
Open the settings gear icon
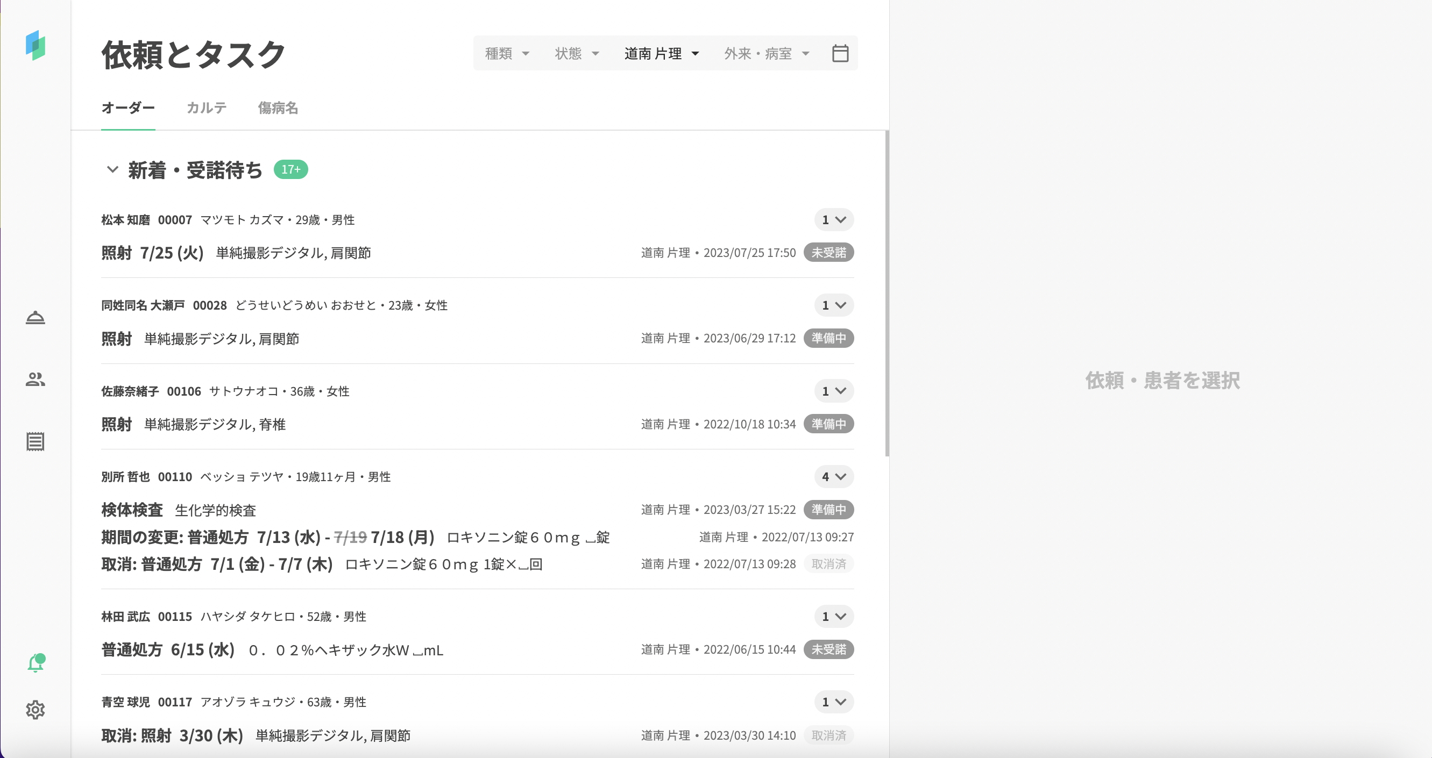point(35,710)
